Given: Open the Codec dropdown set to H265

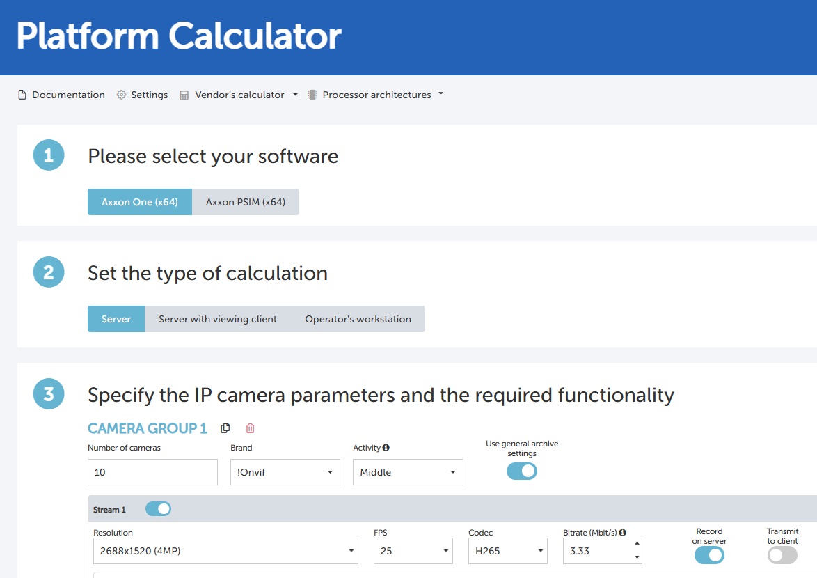Looking at the screenshot, I should point(507,551).
